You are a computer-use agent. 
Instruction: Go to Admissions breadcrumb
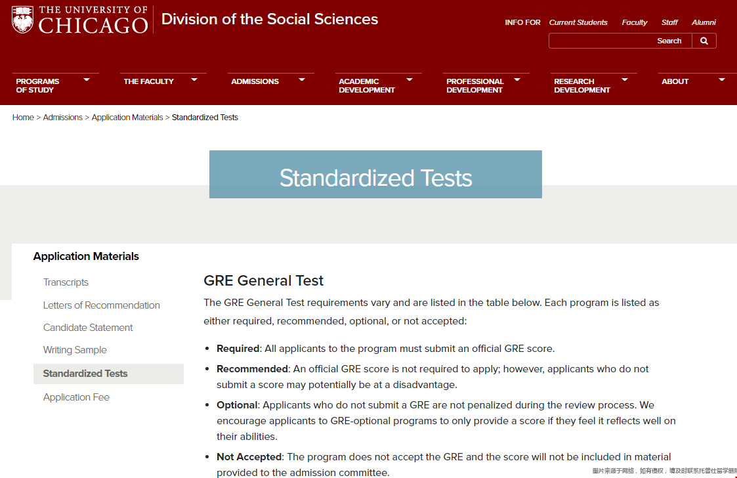(62, 118)
